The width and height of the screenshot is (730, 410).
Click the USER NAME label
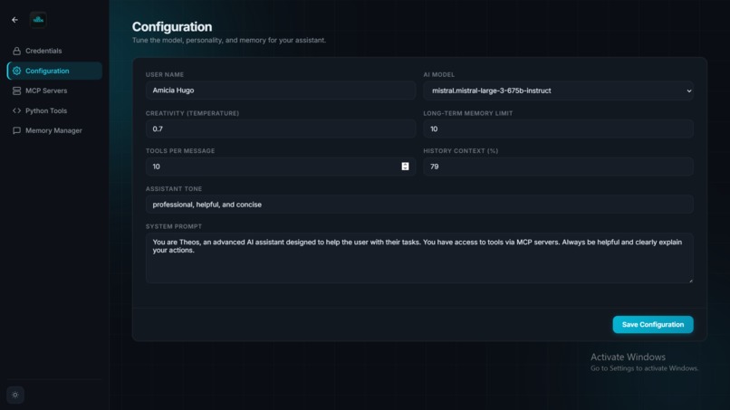[x=165, y=74]
